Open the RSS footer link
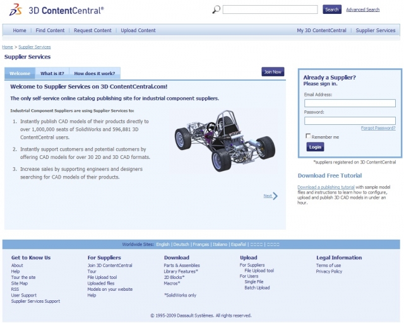Image resolution: width=404 pixels, height=323 pixels. (15, 290)
